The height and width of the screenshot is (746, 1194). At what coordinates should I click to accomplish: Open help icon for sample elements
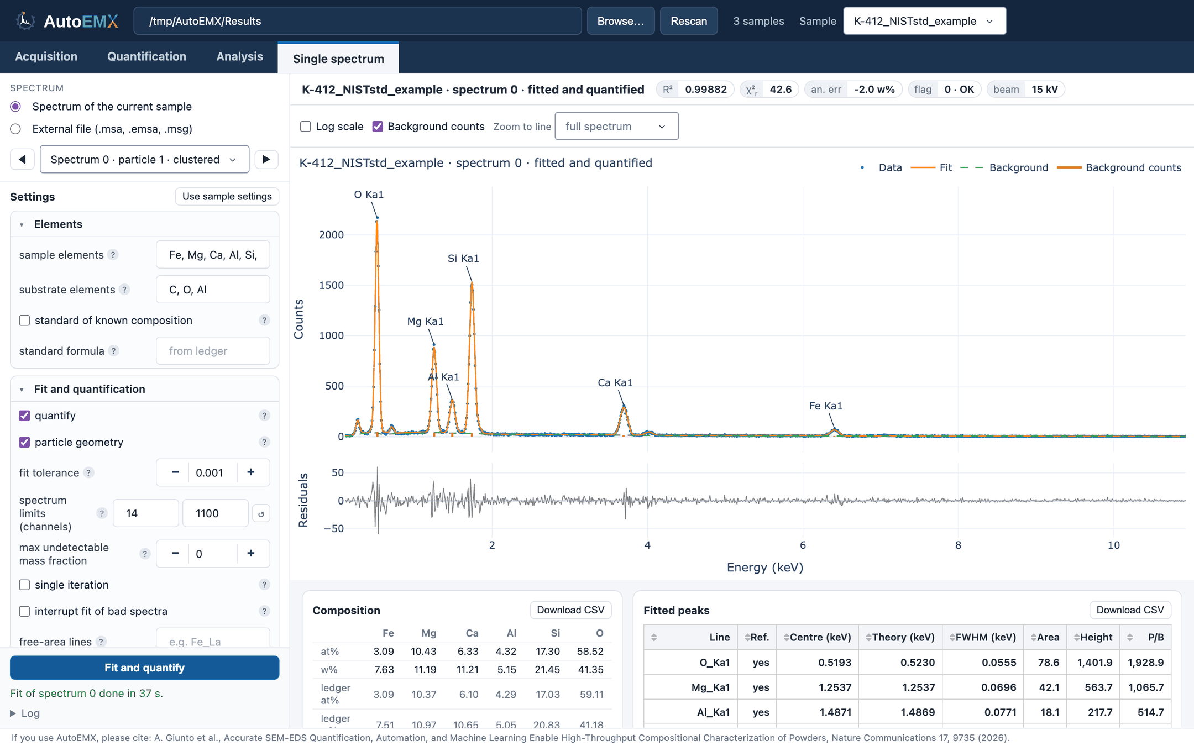pyautogui.click(x=113, y=255)
